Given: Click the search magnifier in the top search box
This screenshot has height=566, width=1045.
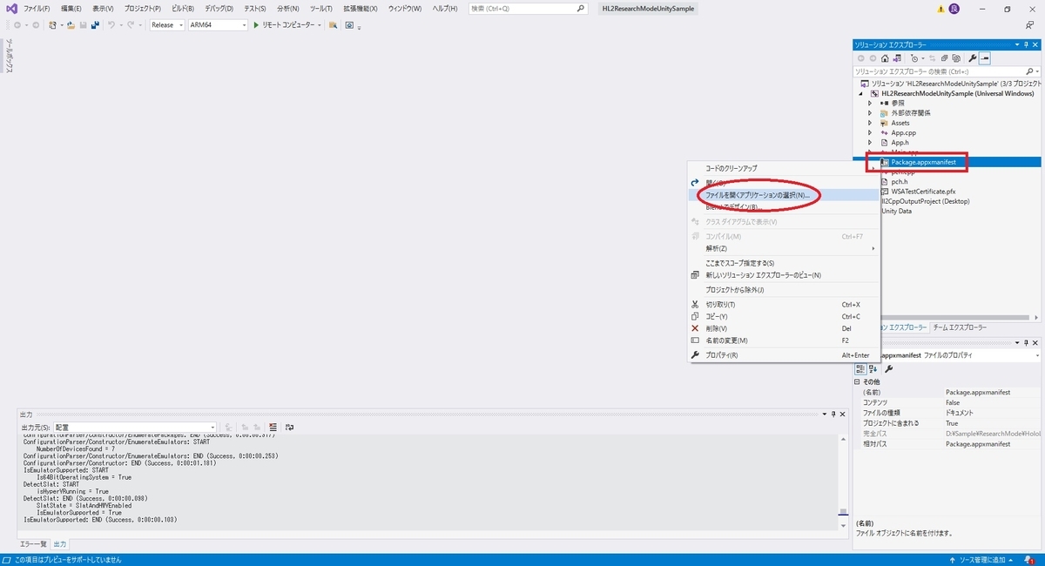Looking at the screenshot, I should pyautogui.click(x=581, y=9).
